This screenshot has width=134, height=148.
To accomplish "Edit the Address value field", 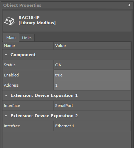I will point(92,85).
